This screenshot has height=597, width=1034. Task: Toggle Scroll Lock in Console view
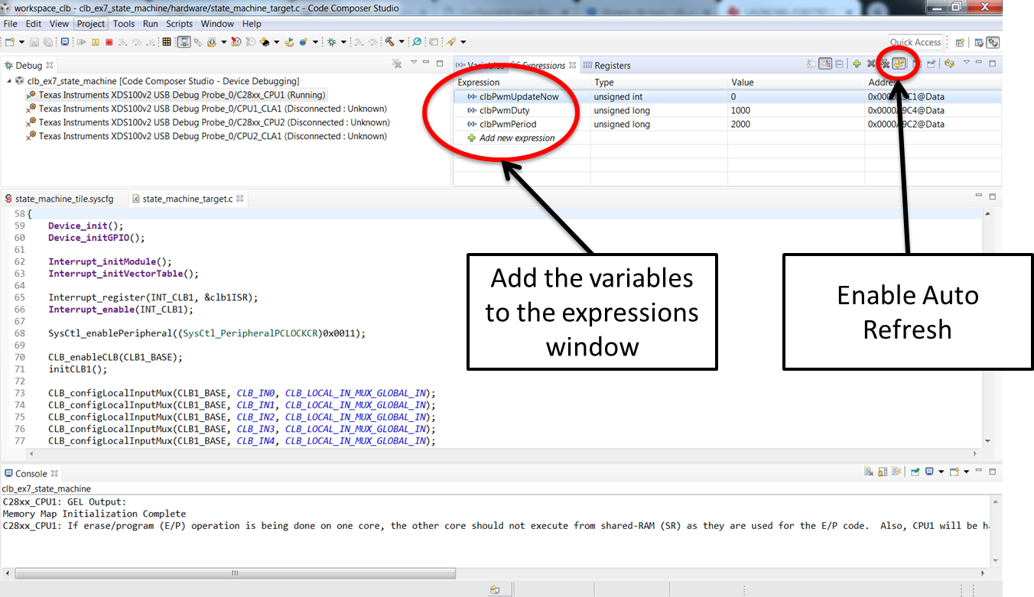(x=883, y=472)
